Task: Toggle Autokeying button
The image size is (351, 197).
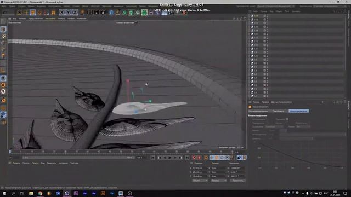Action: (199, 158)
